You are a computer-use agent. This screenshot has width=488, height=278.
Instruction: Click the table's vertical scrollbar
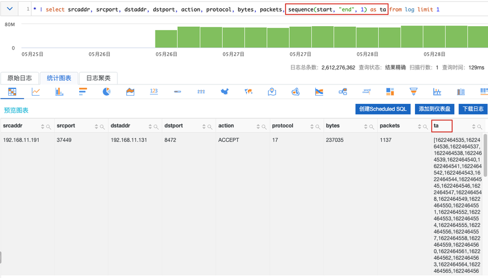click(x=485, y=155)
